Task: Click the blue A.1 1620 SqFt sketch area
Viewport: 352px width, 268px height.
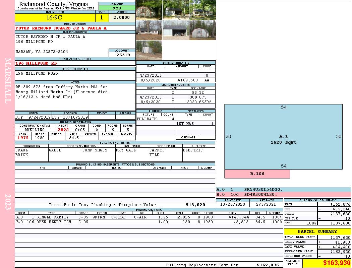Action: (283, 139)
